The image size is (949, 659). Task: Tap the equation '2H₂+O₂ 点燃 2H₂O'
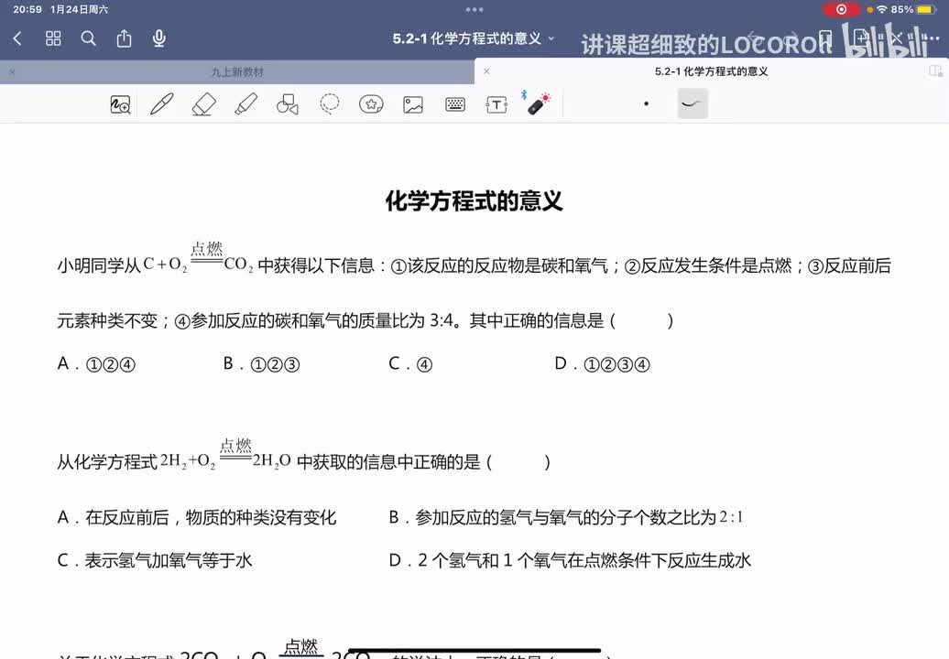(225, 455)
